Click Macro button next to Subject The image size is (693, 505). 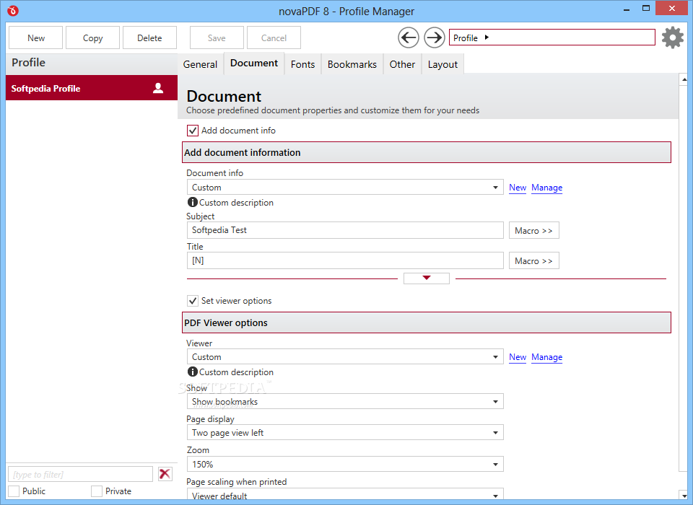[534, 230]
